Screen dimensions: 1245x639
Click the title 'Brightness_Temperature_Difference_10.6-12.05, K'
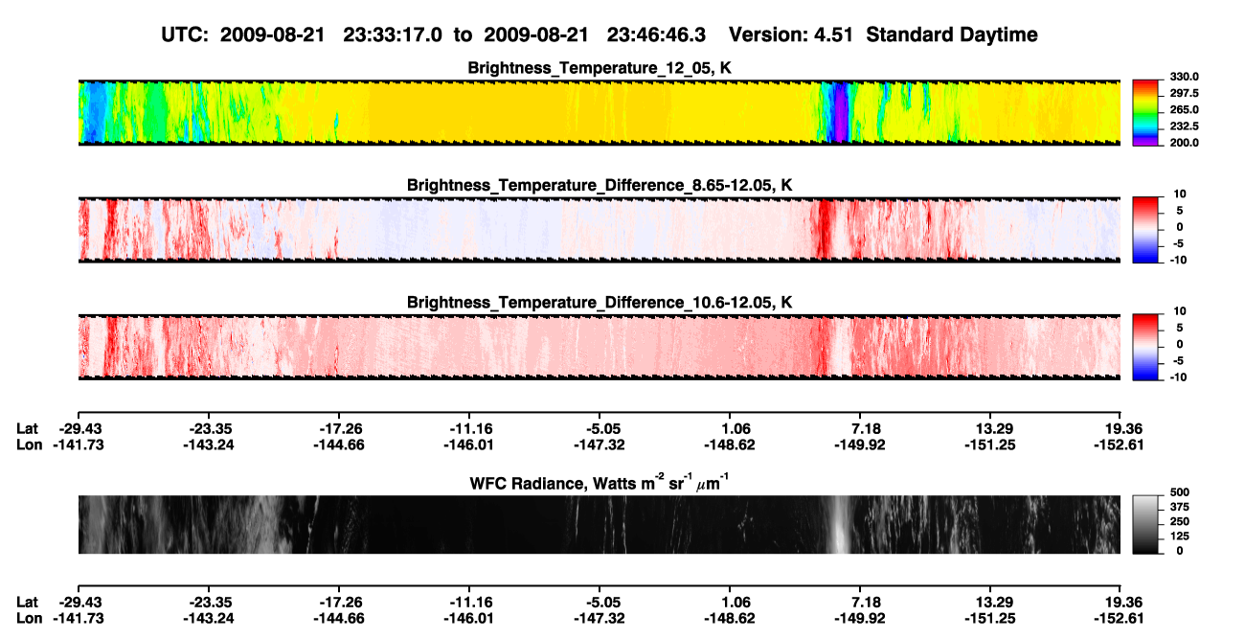pyautogui.click(x=600, y=303)
